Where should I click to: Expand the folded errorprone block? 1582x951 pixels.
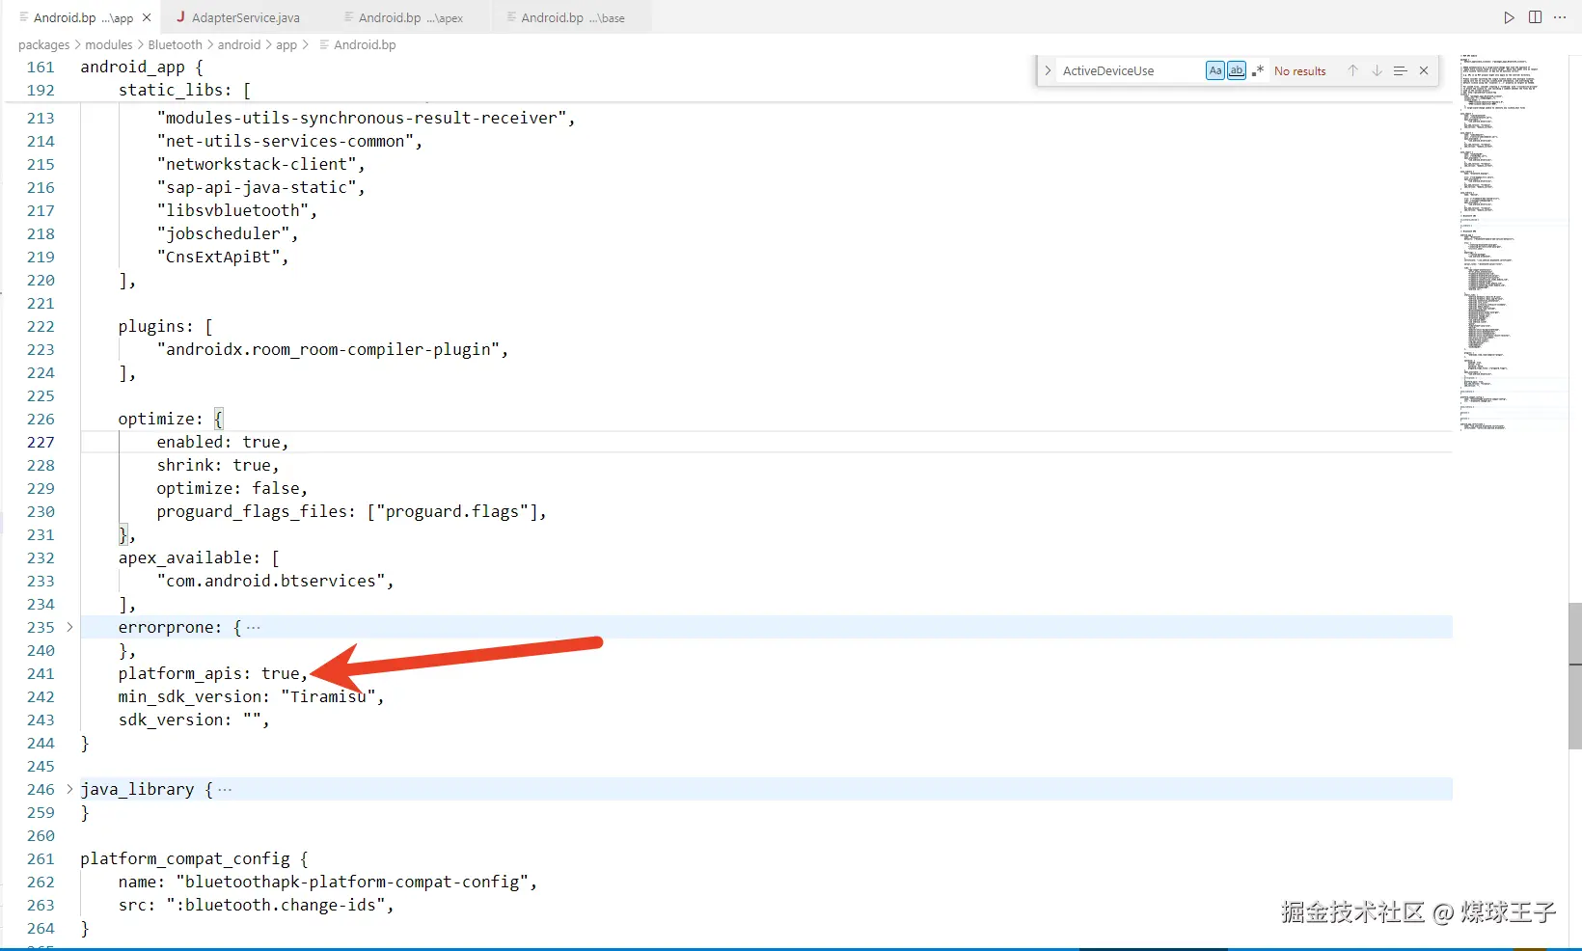point(69,627)
